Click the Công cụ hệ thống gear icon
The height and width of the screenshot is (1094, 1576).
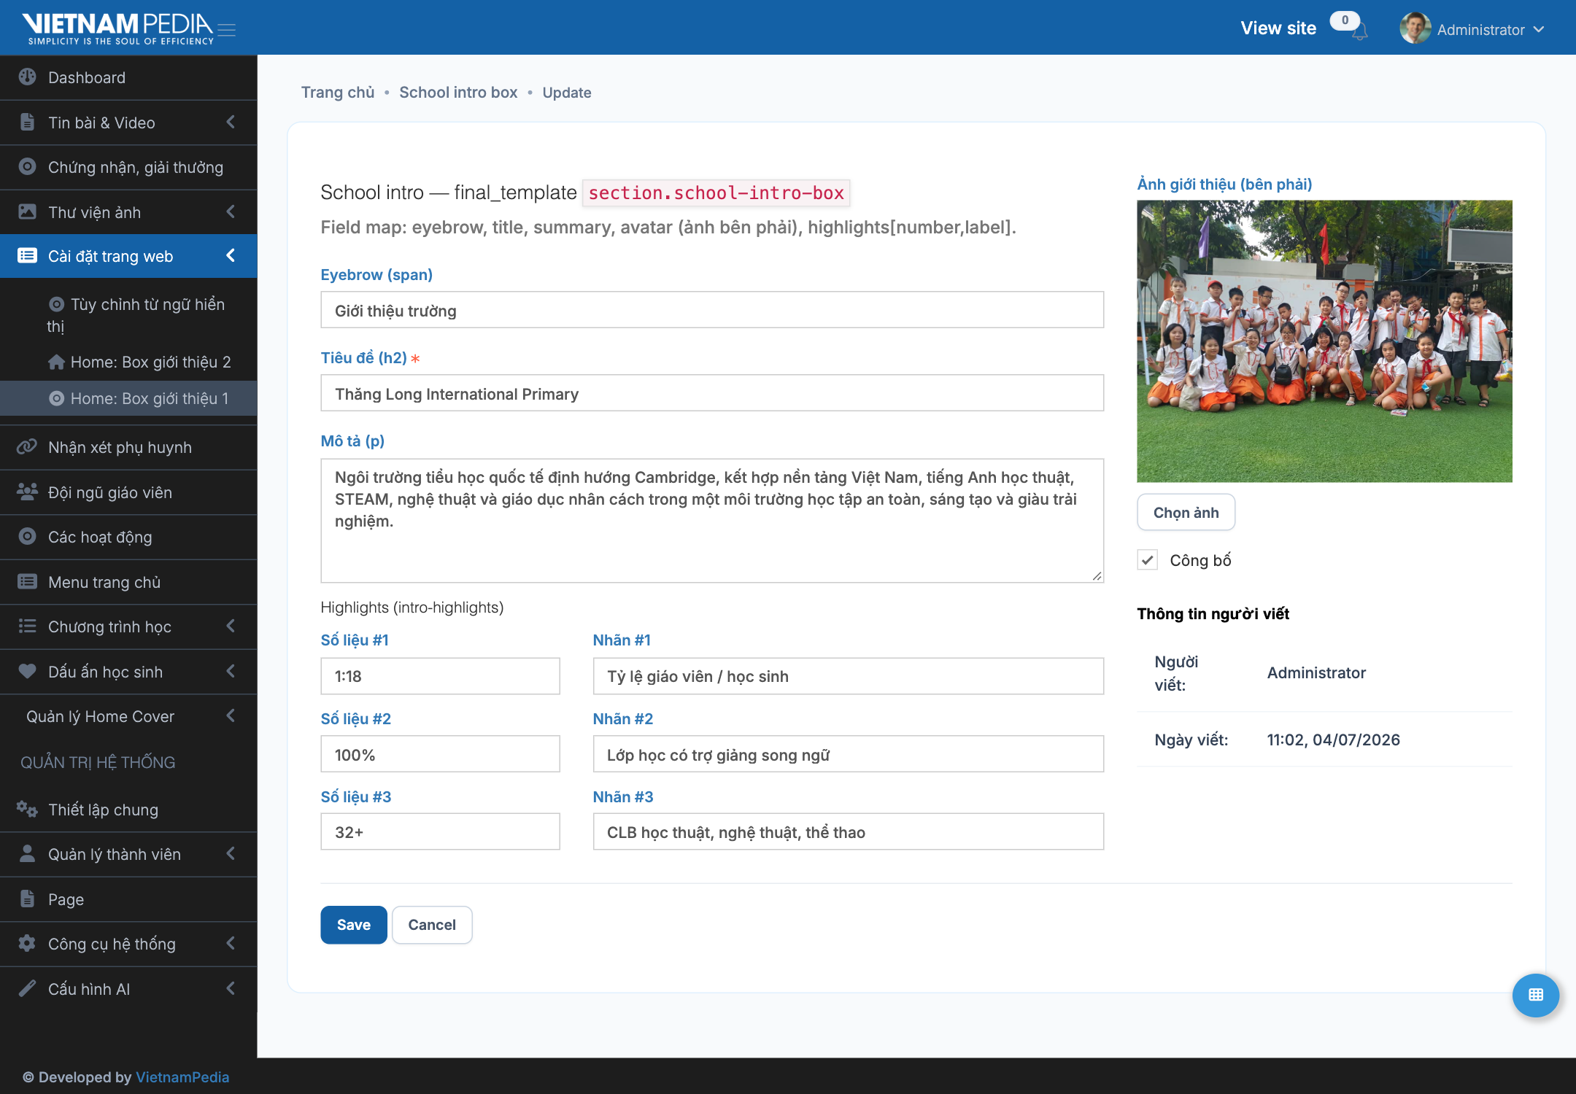coord(27,943)
